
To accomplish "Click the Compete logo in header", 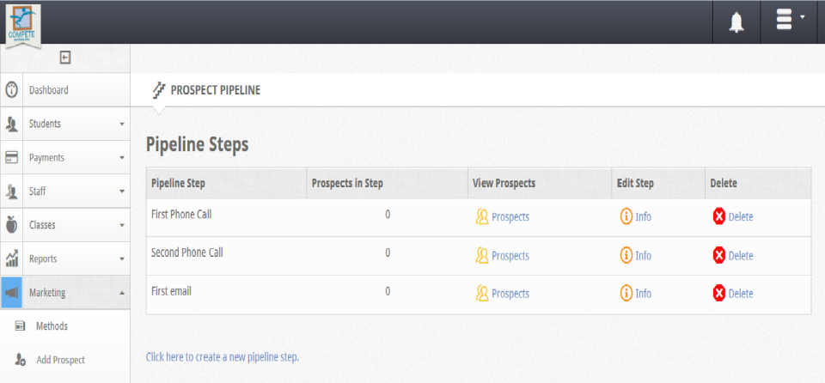I will coord(21,24).
